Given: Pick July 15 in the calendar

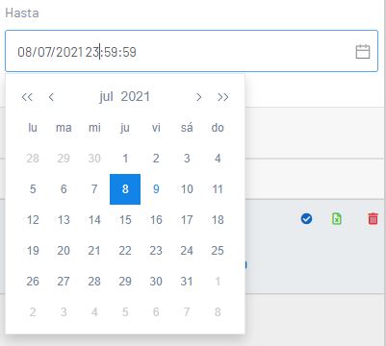Looking at the screenshot, I should point(125,220).
